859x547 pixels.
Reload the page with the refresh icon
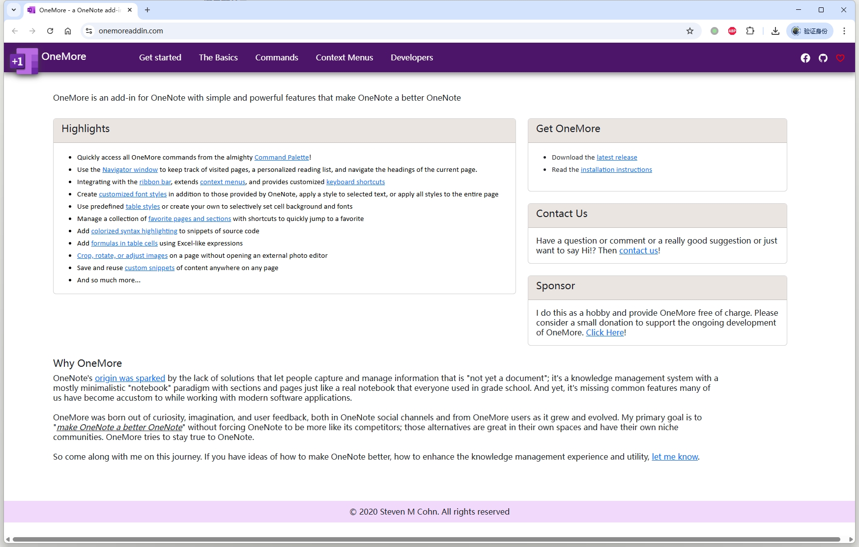tap(50, 31)
